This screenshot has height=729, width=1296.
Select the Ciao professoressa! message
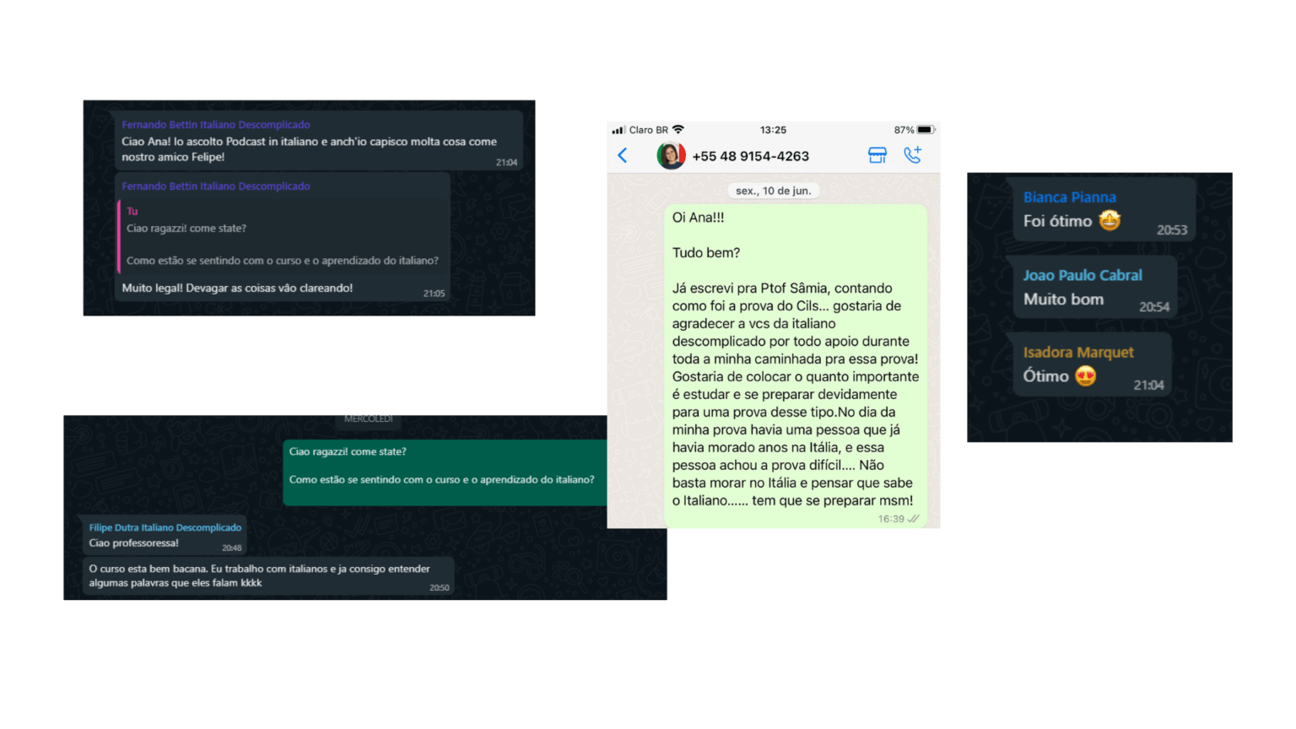[134, 543]
